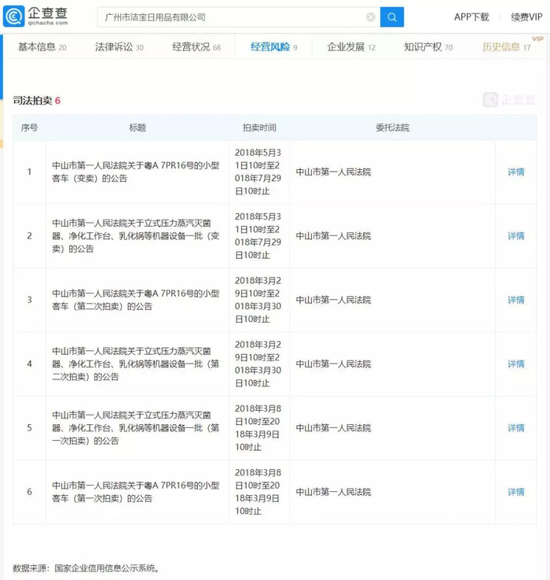Click the 司法拍卖 section heading
The height and width of the screenshot is (580, 550).
[36, 101]
